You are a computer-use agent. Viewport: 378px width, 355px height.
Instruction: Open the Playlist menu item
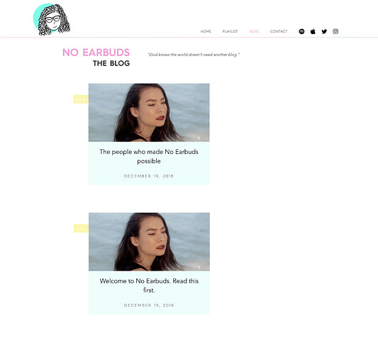point(230,31)
